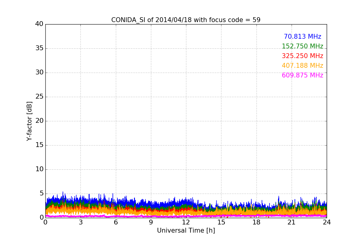
Task: Click the x-axis tick value 21
Action: click(292, 222)
